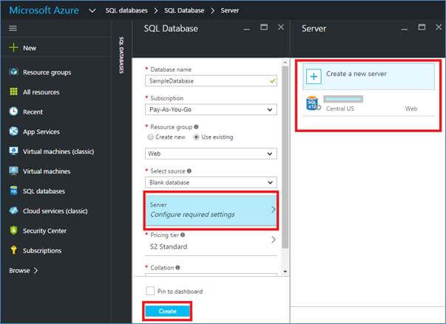This screenshot has height=324, width=446.
Task: Click the plus icon for new server
Action: pos(314,76)
